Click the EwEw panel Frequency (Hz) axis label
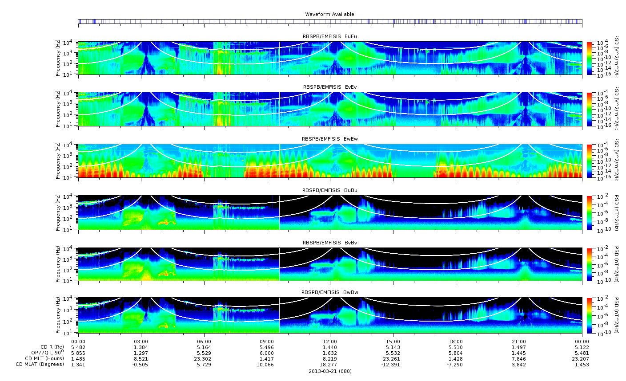 click(x=58, y=161)
